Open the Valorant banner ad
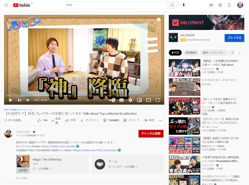 207,22
